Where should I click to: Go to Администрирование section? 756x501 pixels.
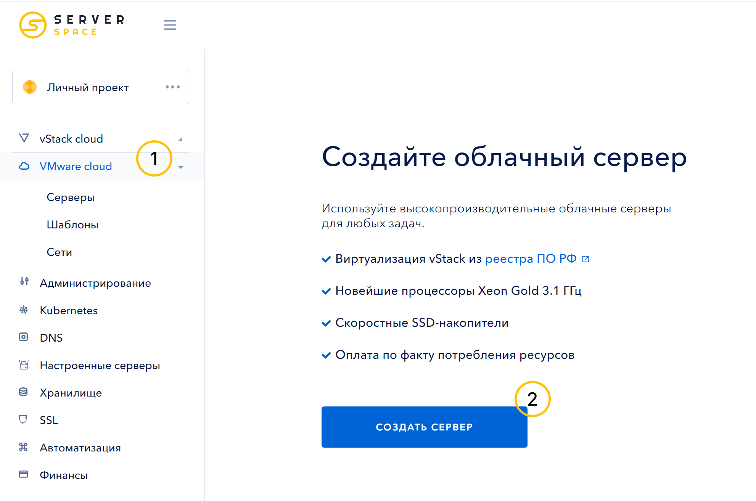(x=95, y=283)
